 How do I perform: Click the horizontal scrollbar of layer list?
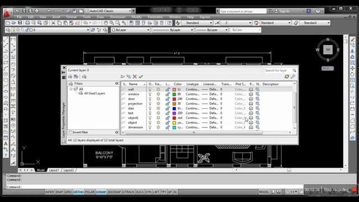194,132
